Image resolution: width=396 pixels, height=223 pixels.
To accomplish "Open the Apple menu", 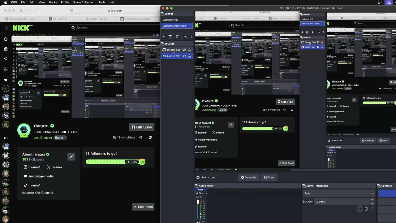I will point(6,2).
